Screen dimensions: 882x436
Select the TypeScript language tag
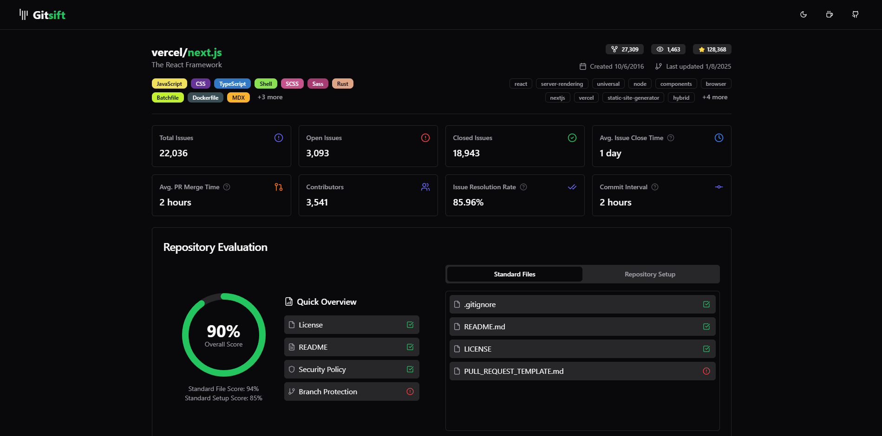[233, 83]
